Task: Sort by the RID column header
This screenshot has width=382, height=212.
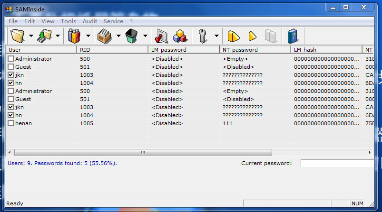Action: tap(113, 50)
